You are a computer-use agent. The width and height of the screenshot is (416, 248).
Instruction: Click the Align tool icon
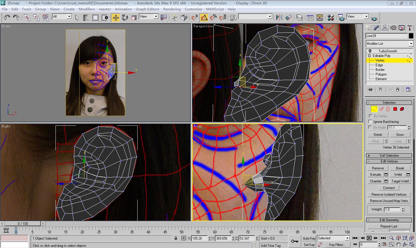pos(289,18)
